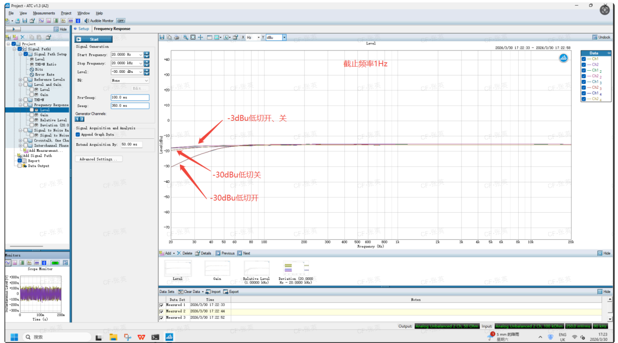Open the X axis Hz unit dropdown
The image size is (618, 343).
(259, 37)
